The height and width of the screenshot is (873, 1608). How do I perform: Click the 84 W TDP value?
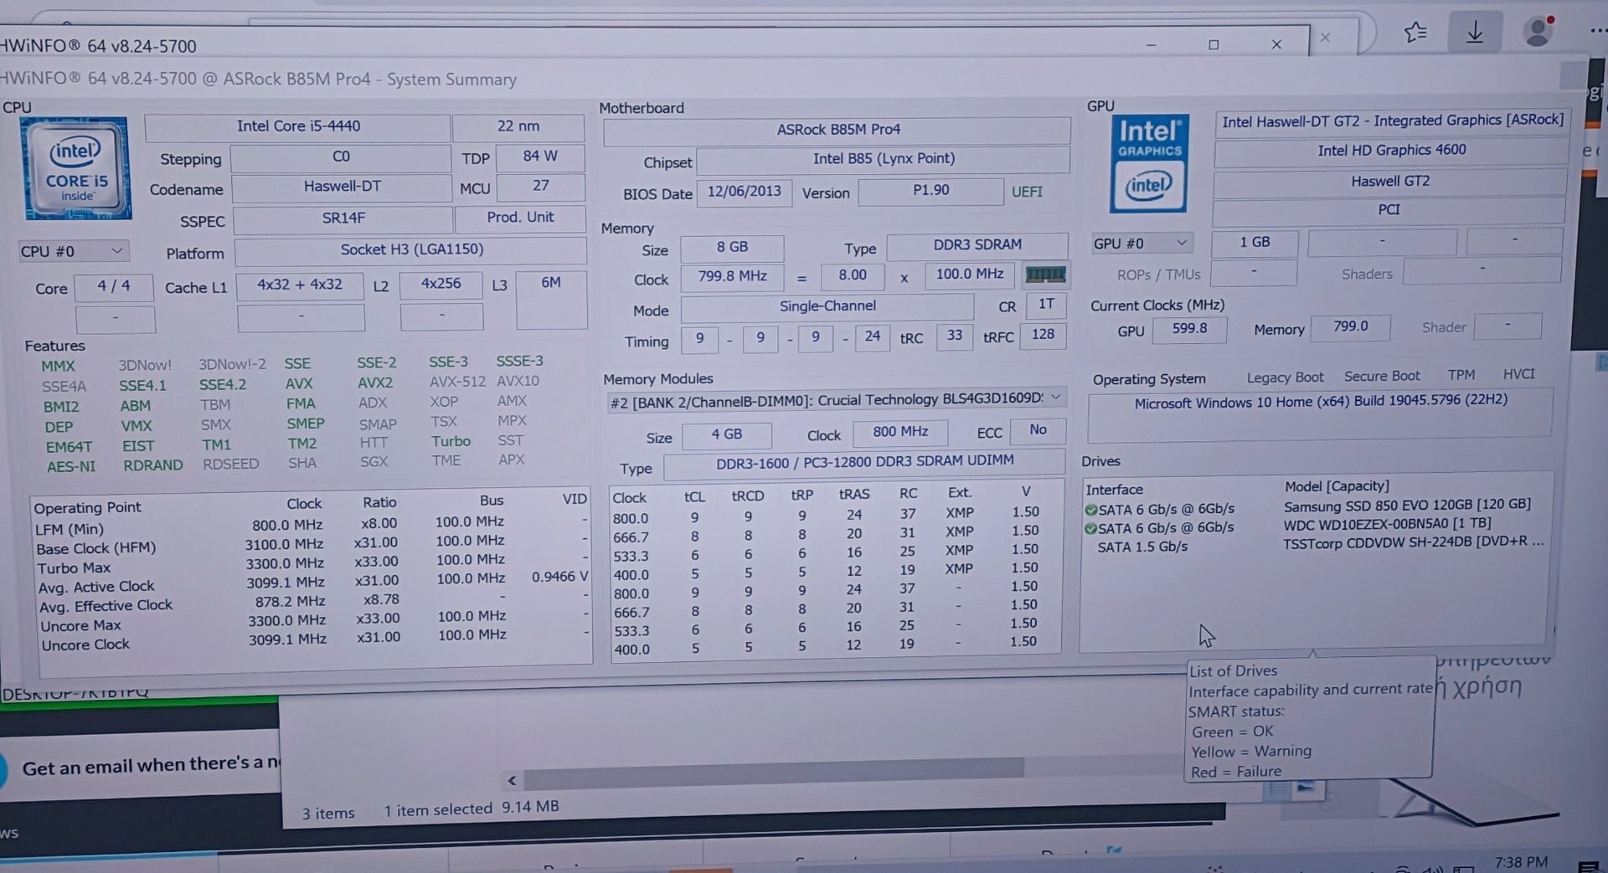click(x=540, y=157)
